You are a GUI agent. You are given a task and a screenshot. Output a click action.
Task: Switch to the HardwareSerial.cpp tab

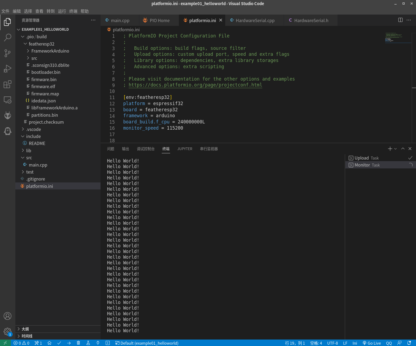pyautogui.click(x=255, y=20)
